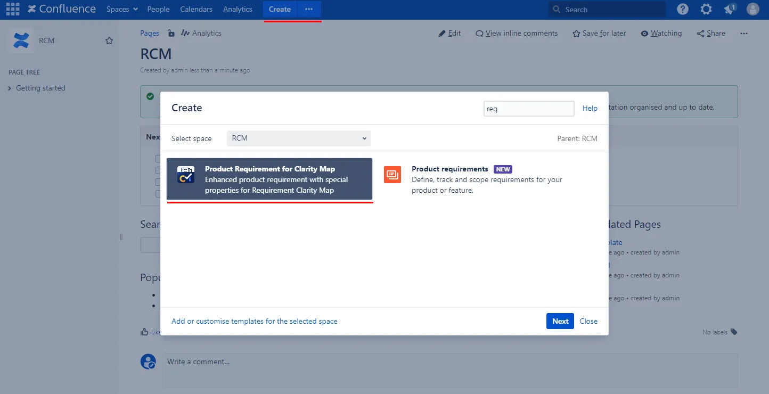
Task: Click the Parent: RCM text
Action: pyautogui.click(x=577, y=138)
